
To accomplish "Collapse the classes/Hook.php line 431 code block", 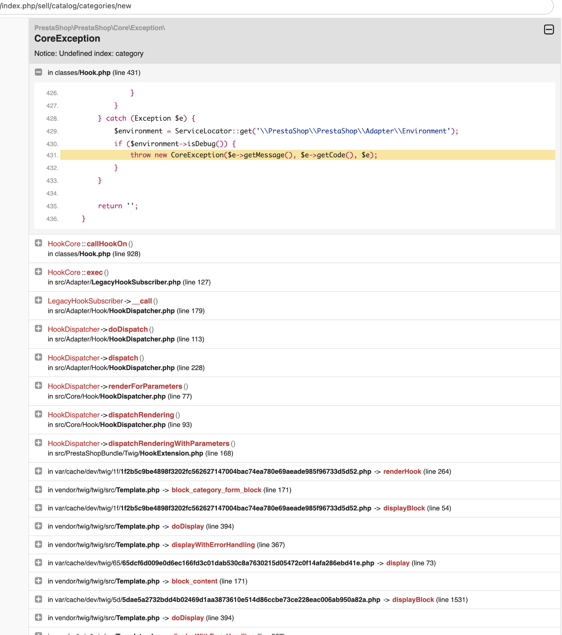I will click(38, 72).
